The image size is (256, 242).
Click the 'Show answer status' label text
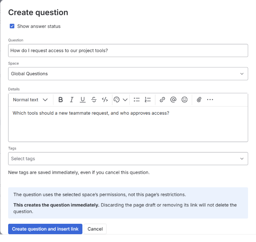click(x=39, y=26)
